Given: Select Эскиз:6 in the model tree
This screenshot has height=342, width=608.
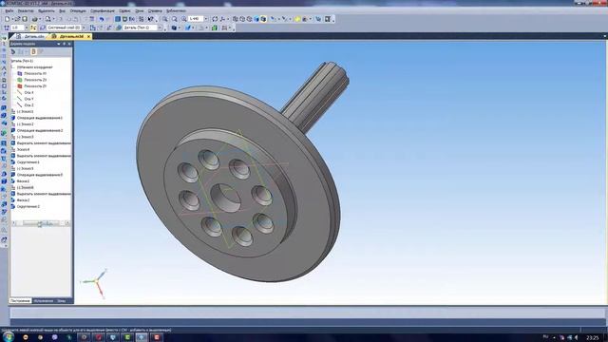Looking at the screenshot, I should tap(26, 188).
